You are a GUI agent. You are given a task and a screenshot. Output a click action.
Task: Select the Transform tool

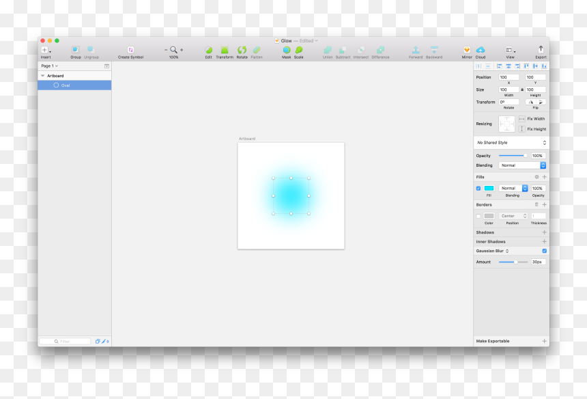tap(225, 50)
